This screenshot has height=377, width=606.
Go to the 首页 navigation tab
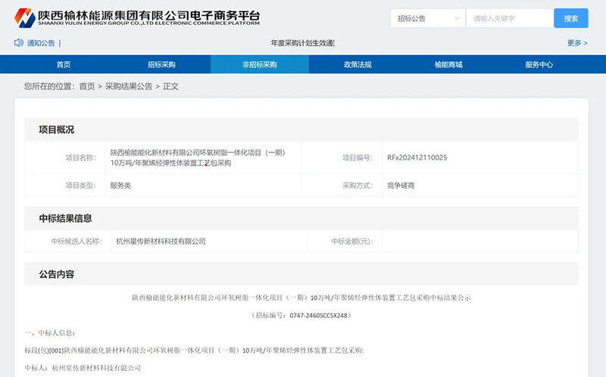(x=64, y=64)
